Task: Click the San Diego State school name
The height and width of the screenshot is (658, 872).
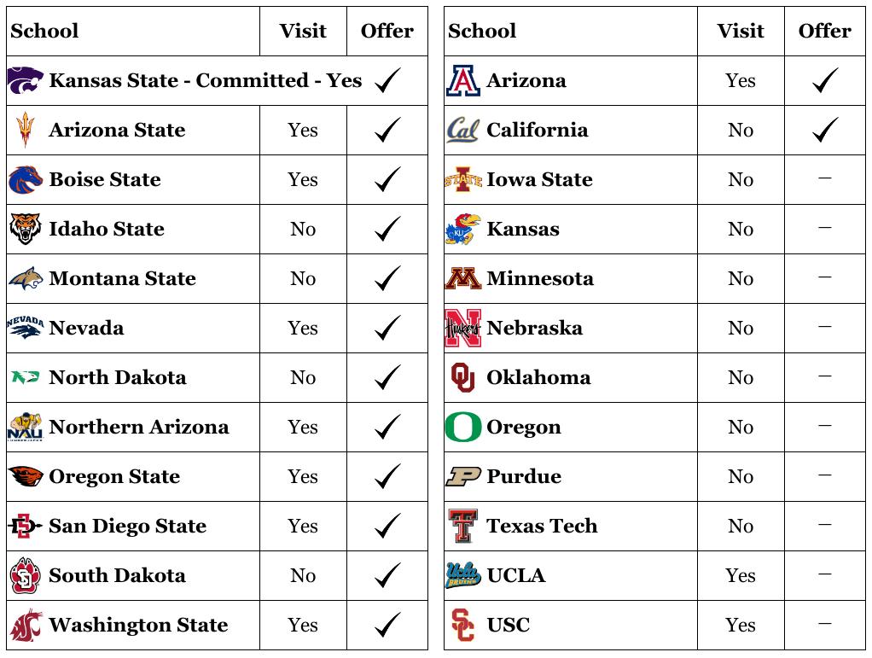Action: click(128, 527)
